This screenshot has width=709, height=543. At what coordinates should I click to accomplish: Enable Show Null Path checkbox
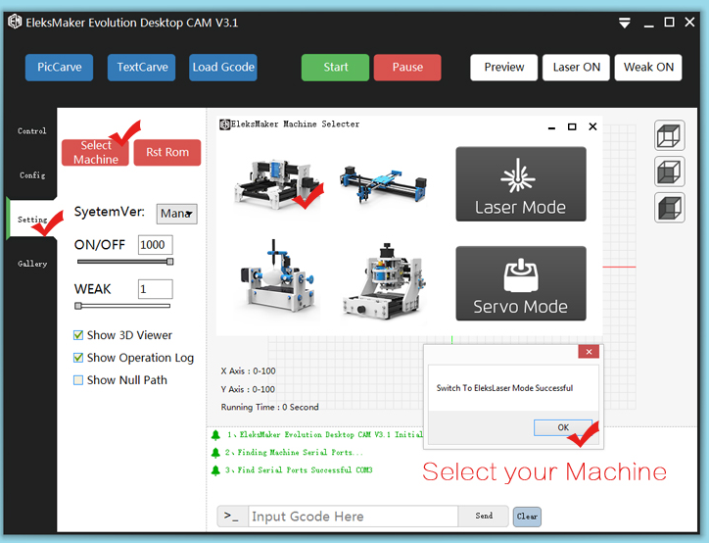click(x=78, y=380)
